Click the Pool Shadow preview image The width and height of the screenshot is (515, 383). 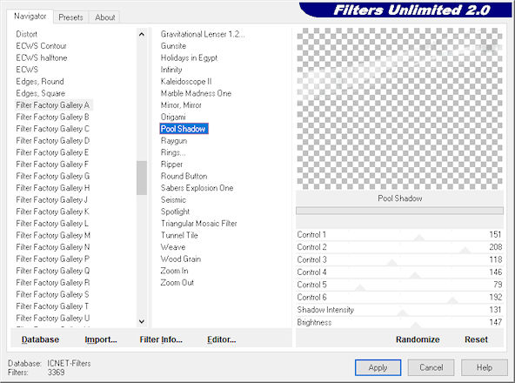[x=399, y=109]
